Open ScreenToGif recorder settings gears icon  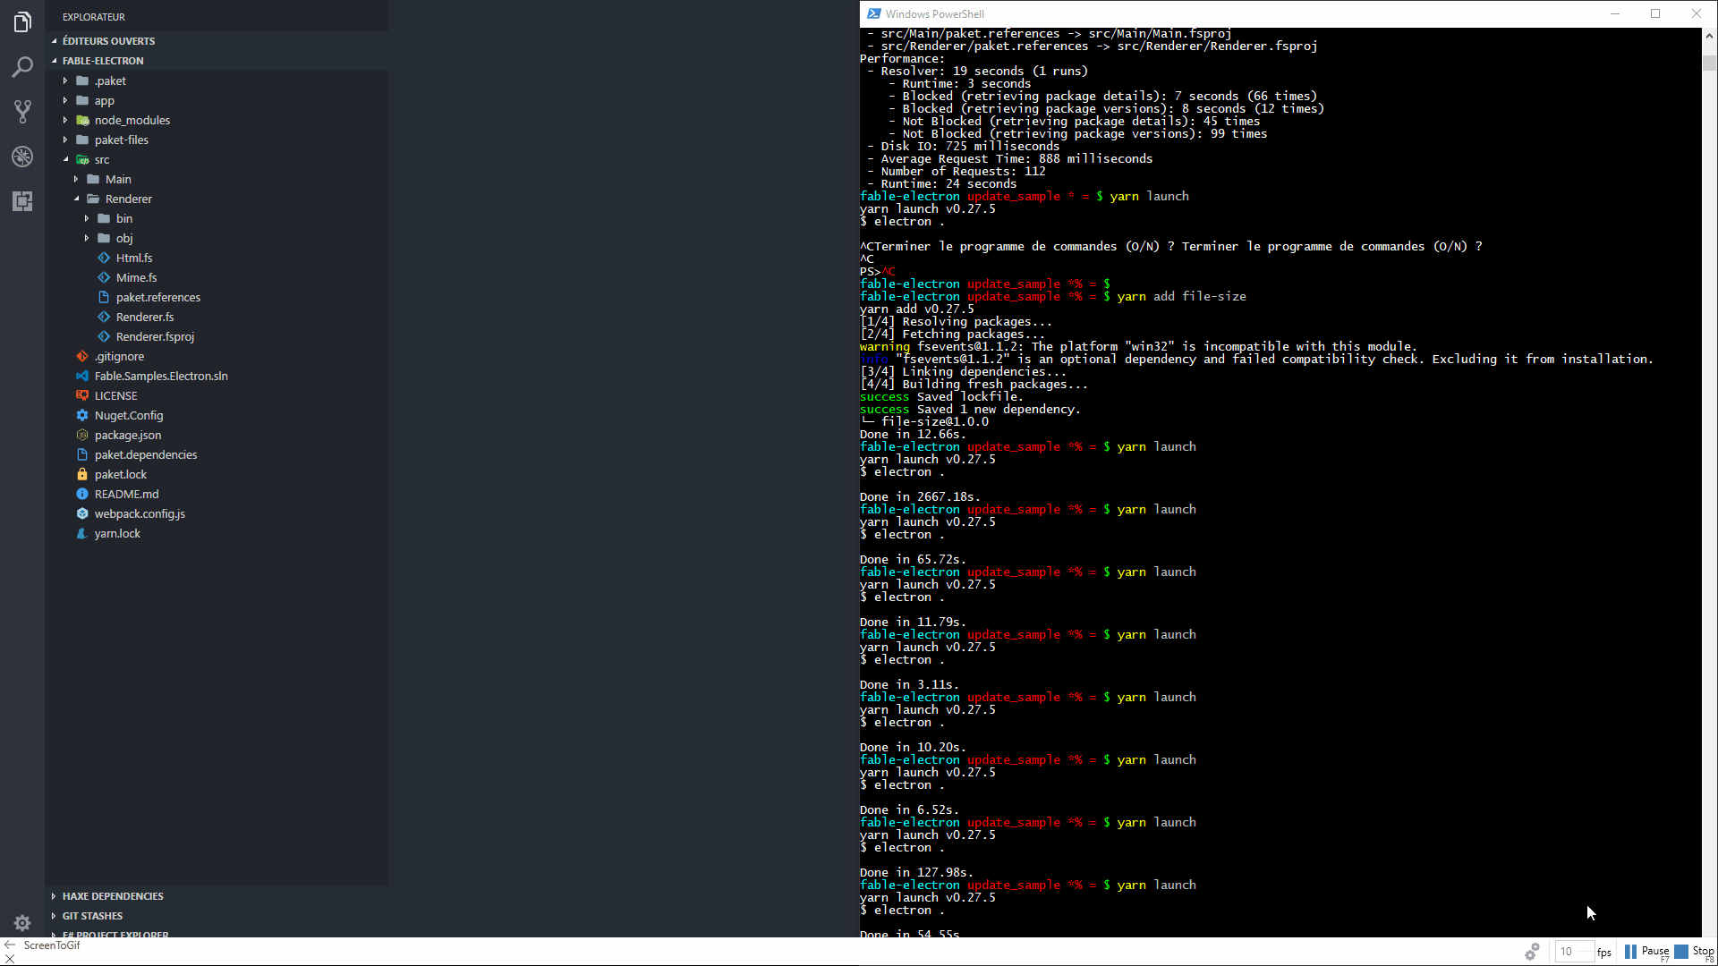pyautogui.click(x=1532, y=952)
